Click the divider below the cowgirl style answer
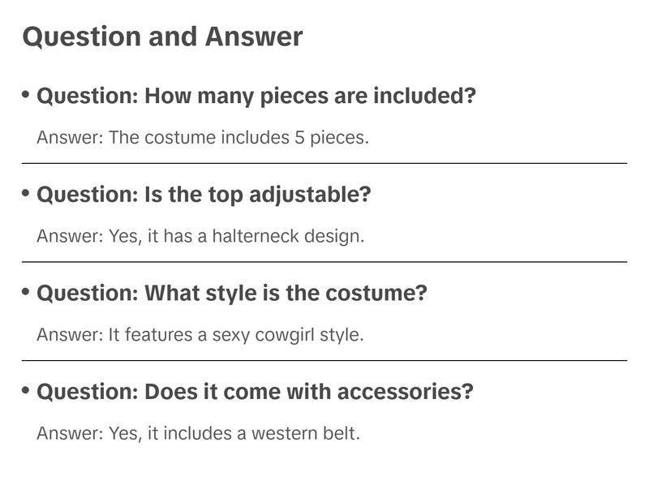This screenshot has width=649, height=485. click(324, 360)
